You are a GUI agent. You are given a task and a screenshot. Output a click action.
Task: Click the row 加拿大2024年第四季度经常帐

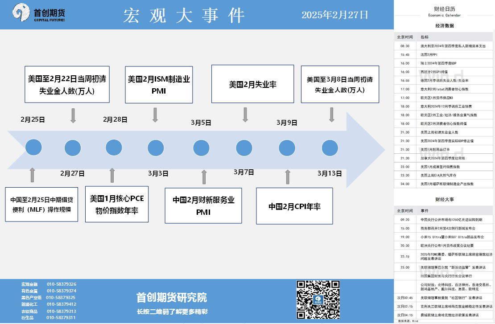443,158
